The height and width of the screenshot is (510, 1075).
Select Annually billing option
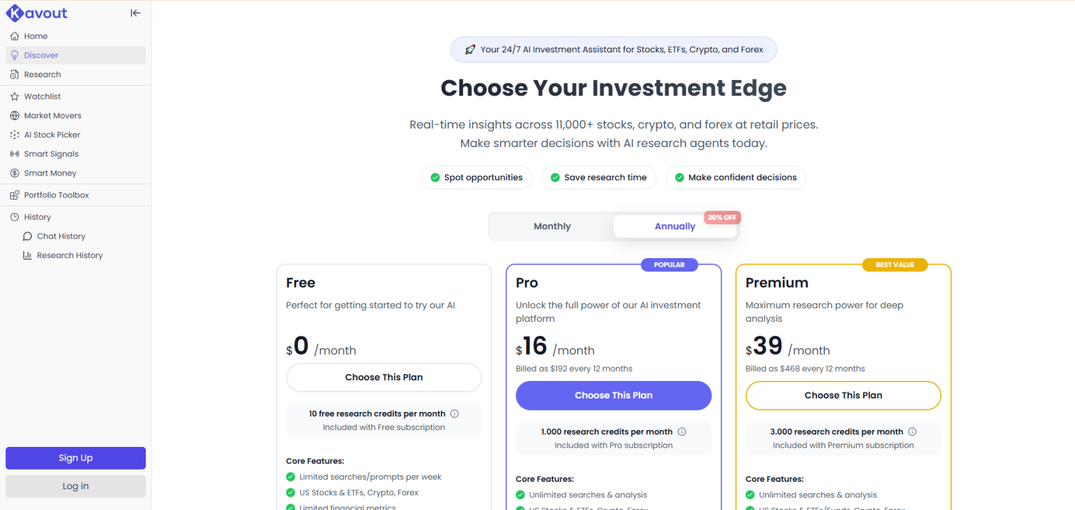[x=675, y=226]
